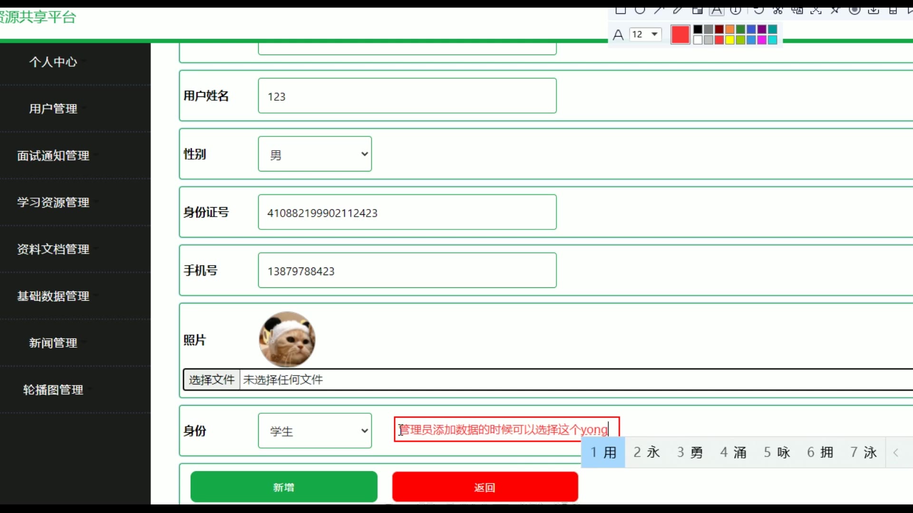The image size is (913, 513).
Task: Select the ellipse drawing tool
Action: 640,10
